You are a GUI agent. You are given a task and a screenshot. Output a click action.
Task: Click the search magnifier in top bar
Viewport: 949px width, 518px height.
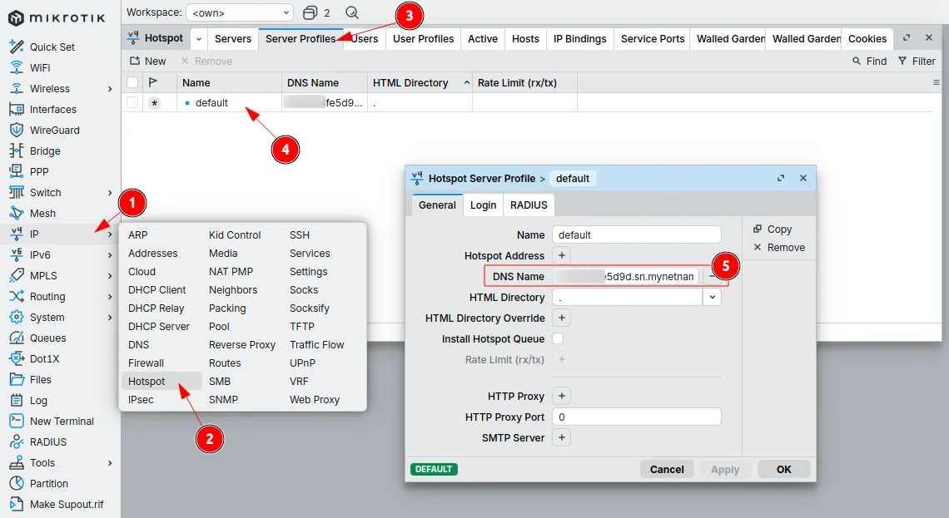[x=351, y=12]
